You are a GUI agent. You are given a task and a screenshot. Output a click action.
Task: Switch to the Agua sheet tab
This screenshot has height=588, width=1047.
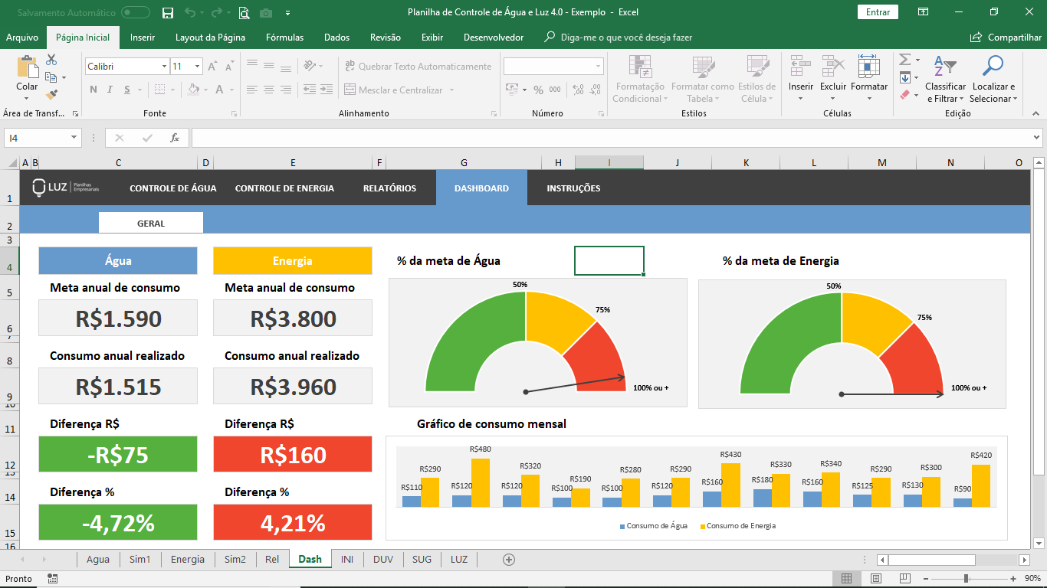(x=98, y=560)
